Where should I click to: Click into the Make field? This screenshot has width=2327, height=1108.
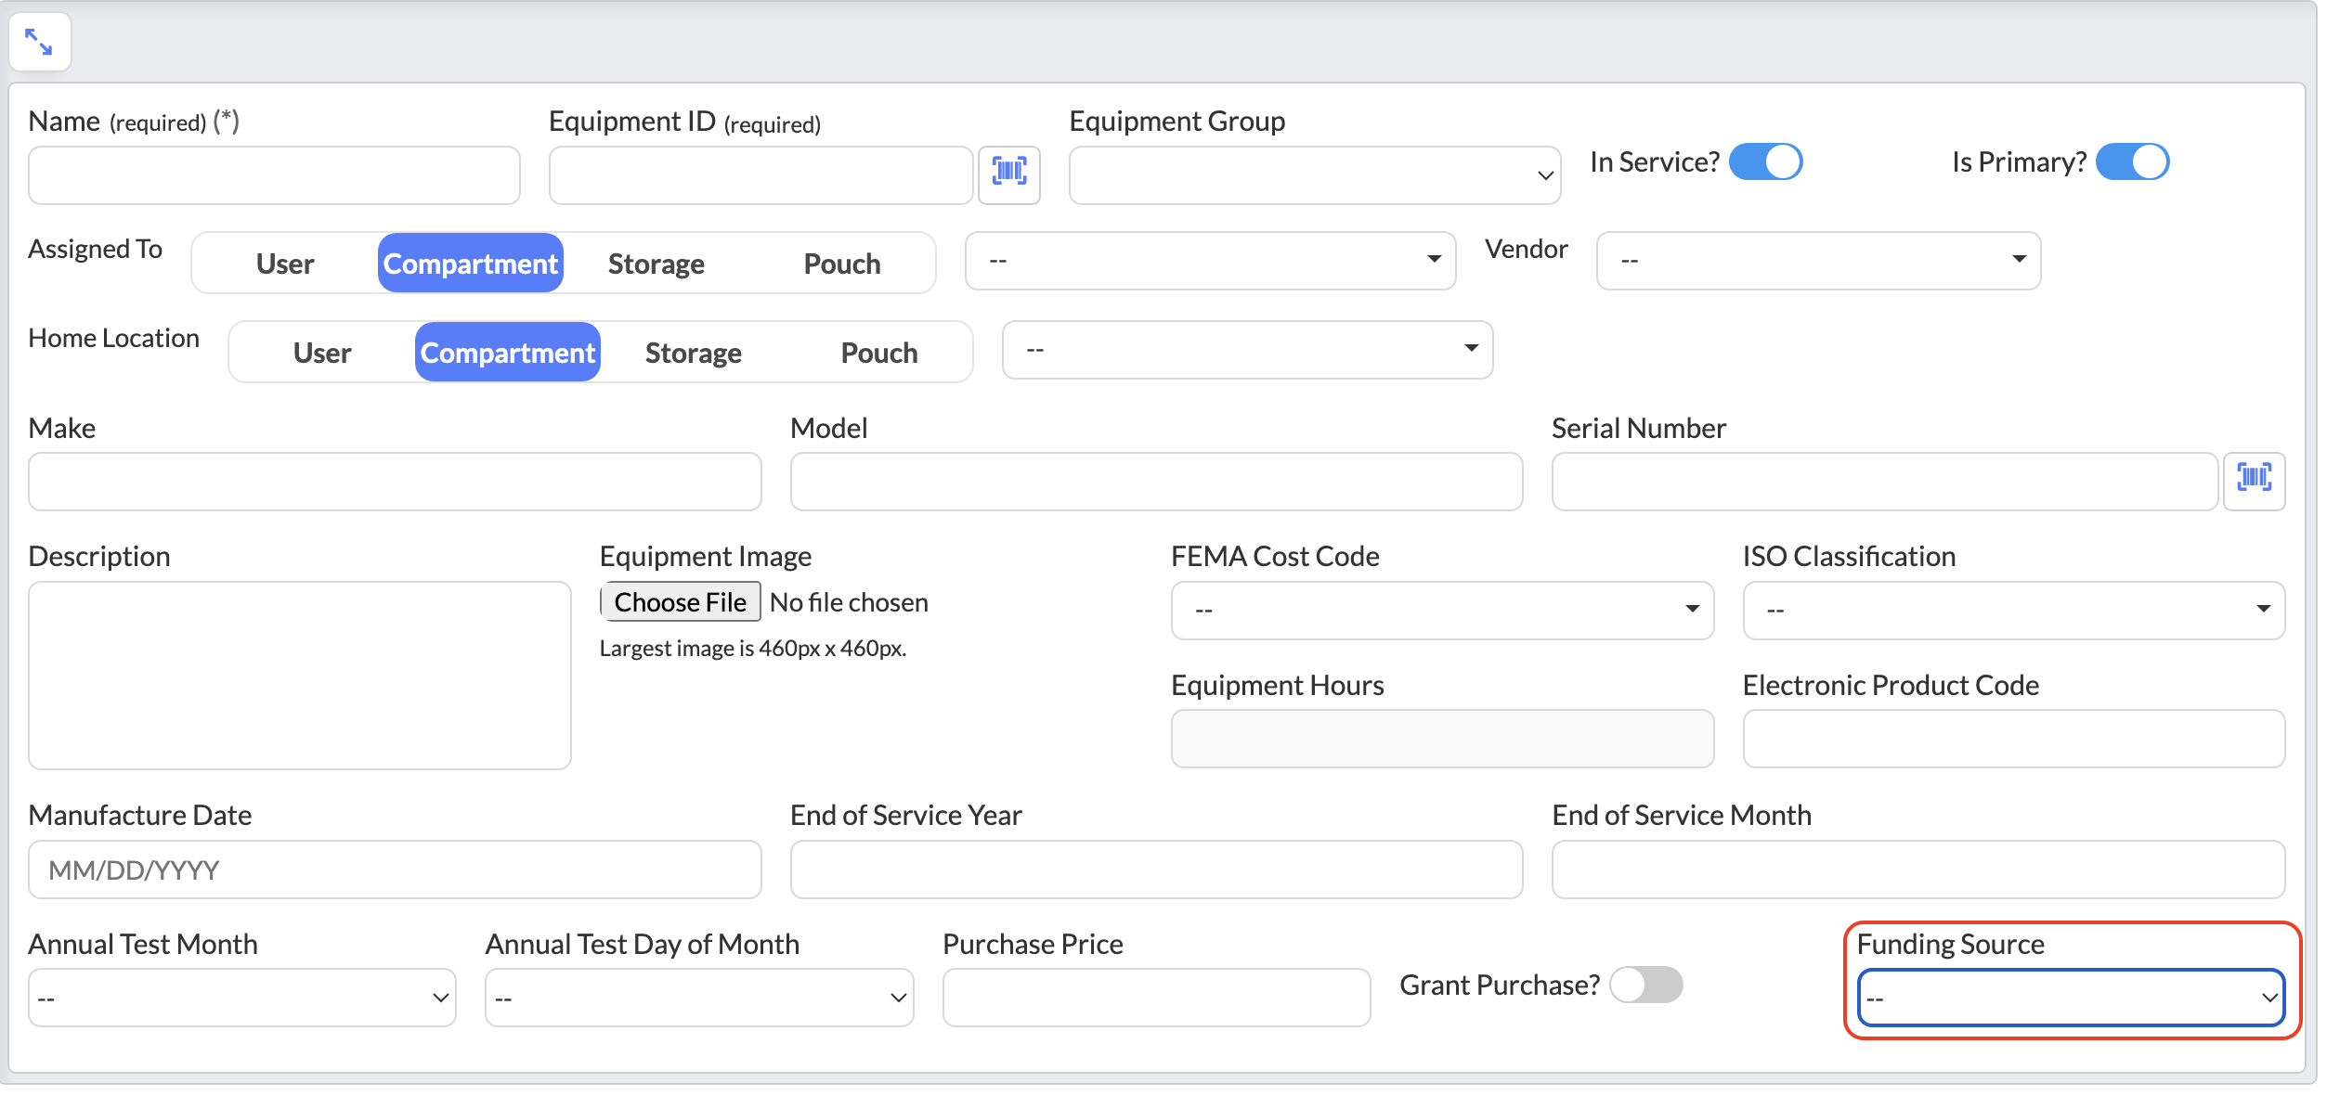click(x=395, y=482)
